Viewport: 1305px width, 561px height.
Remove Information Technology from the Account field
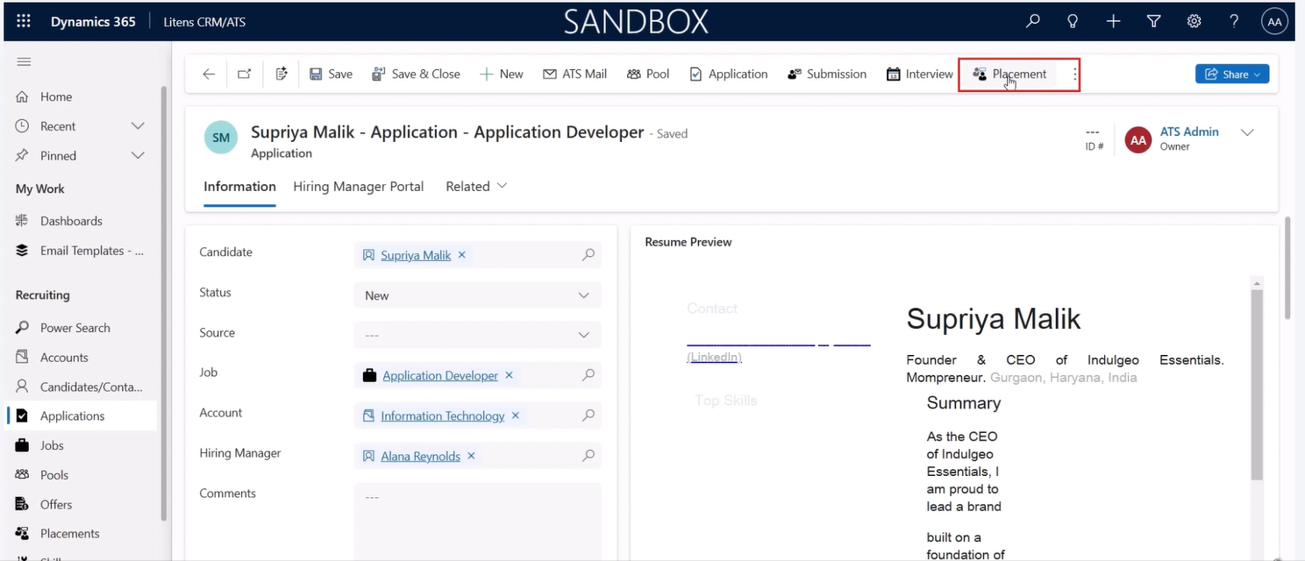516,415
